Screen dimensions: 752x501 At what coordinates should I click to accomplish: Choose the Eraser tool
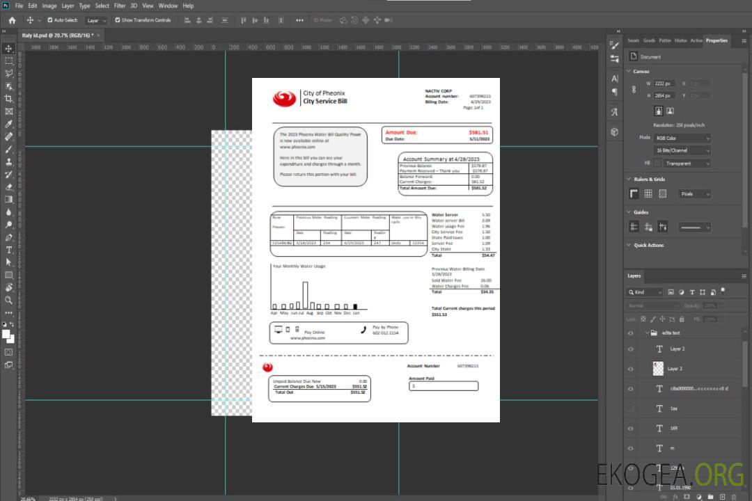8,186
